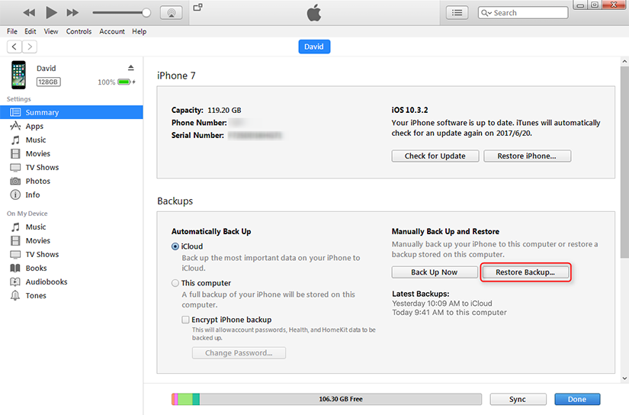629x415 pixels.
Task: Open the Controls menu
Action: [x=79, y=31]
